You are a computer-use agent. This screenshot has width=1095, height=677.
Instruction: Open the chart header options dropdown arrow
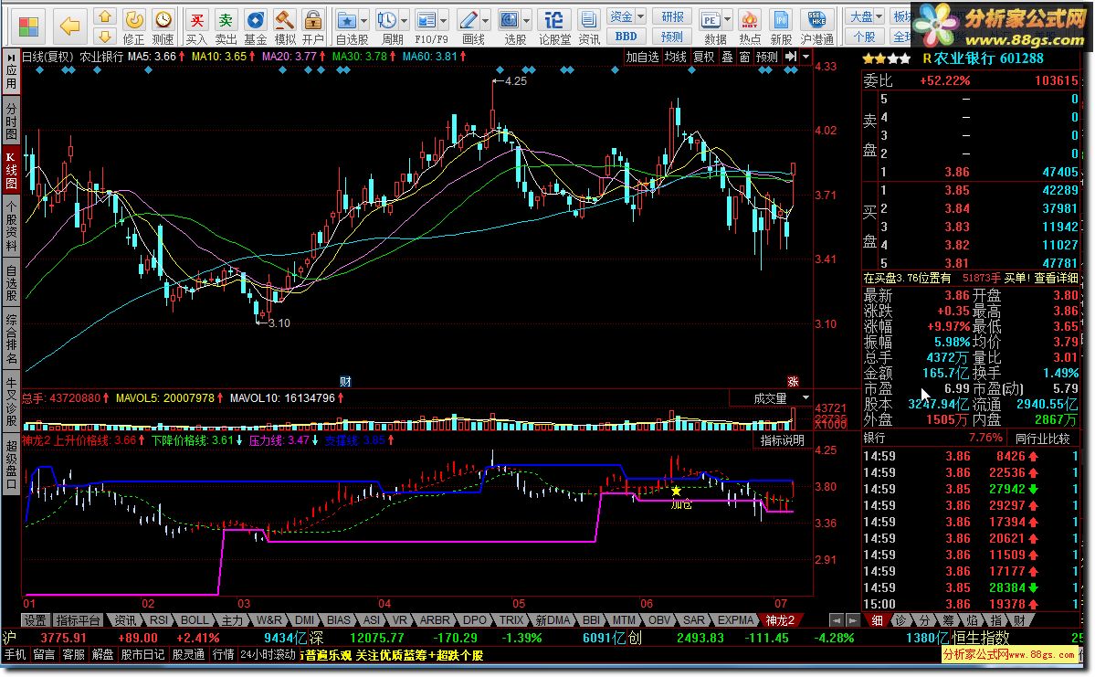pyautogui.click(x=805, y=57)
